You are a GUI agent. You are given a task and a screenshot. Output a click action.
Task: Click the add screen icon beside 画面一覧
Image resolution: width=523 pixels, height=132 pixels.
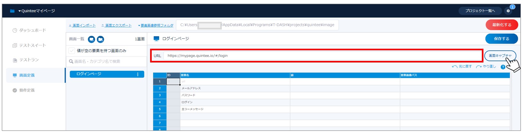92,39
